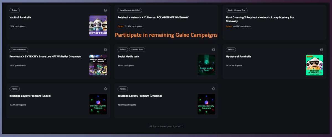Image resolution: width=332 pixels, height=137 pixels.
Task: Click '7.73K participants' text
Action: click(18, 26)
